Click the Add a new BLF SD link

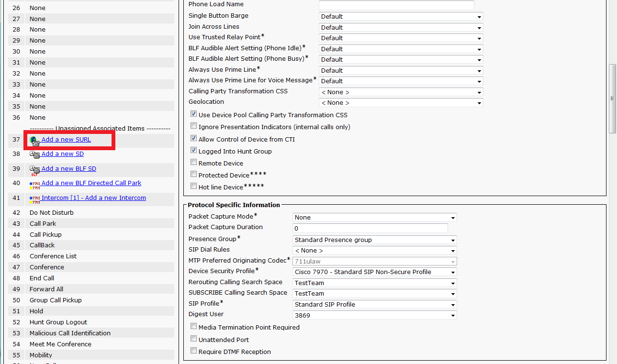(x=69, y=169)
